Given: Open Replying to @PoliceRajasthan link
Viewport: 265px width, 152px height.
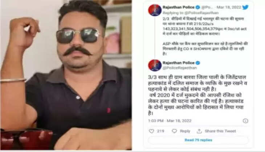Looking at the screenshot, I should click(x=191, y=13).
